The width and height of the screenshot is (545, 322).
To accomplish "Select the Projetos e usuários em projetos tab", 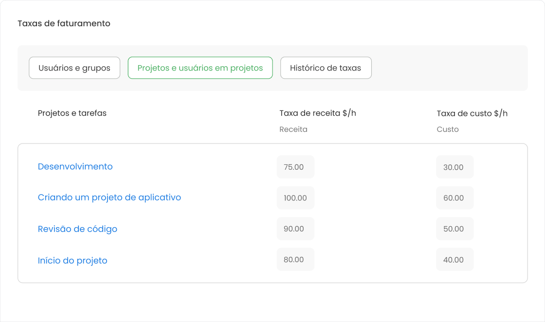I will point(200,68).
